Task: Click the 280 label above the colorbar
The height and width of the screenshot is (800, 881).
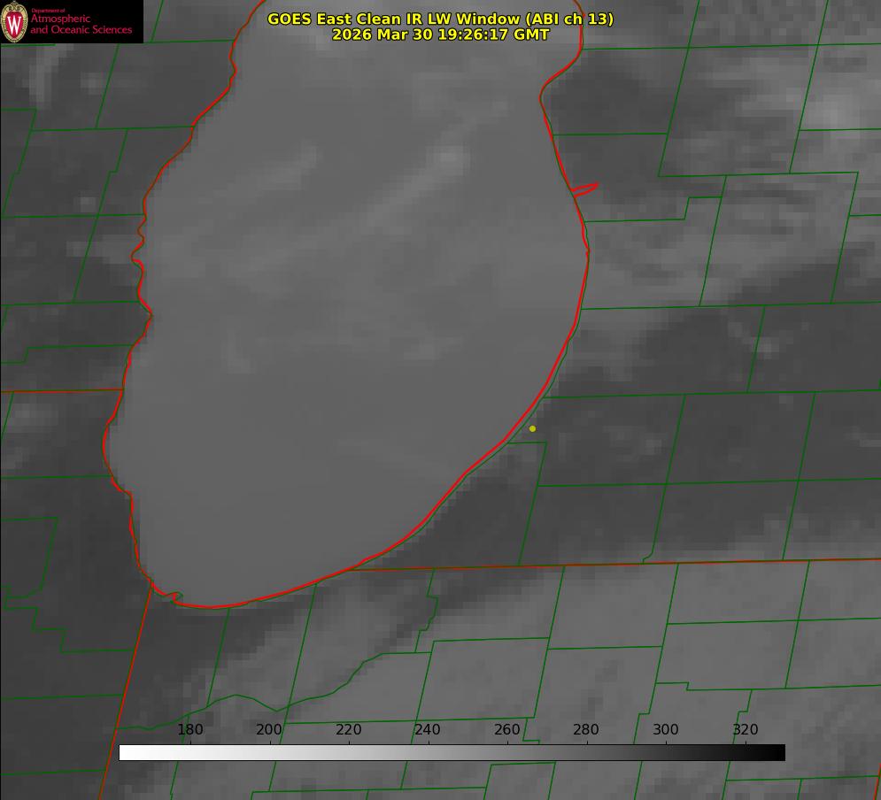Action: 586,730
